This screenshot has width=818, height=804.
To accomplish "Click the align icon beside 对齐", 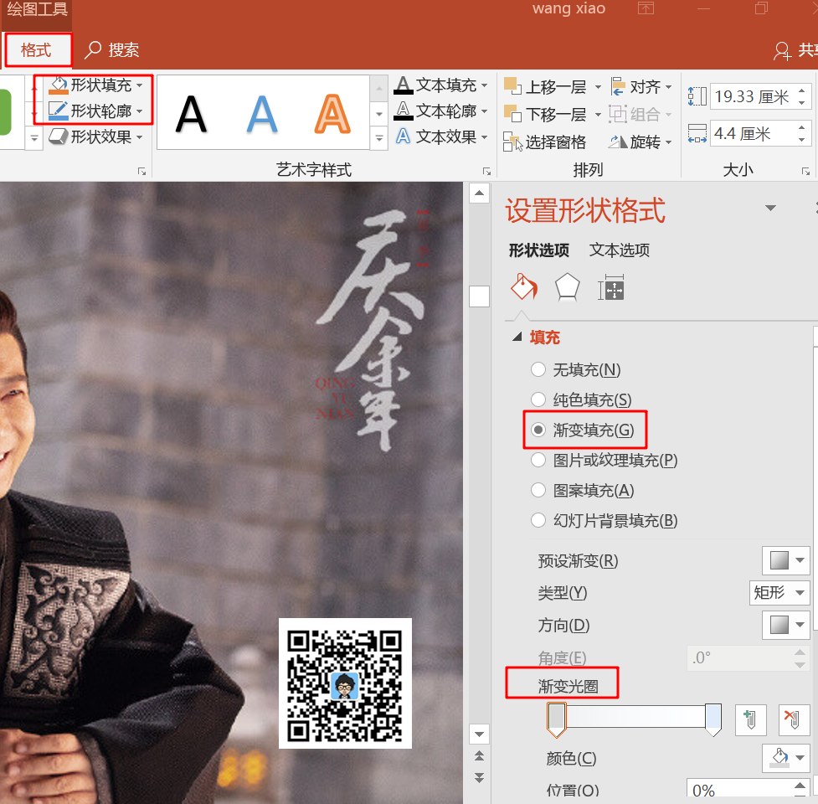I will point(618,86).
